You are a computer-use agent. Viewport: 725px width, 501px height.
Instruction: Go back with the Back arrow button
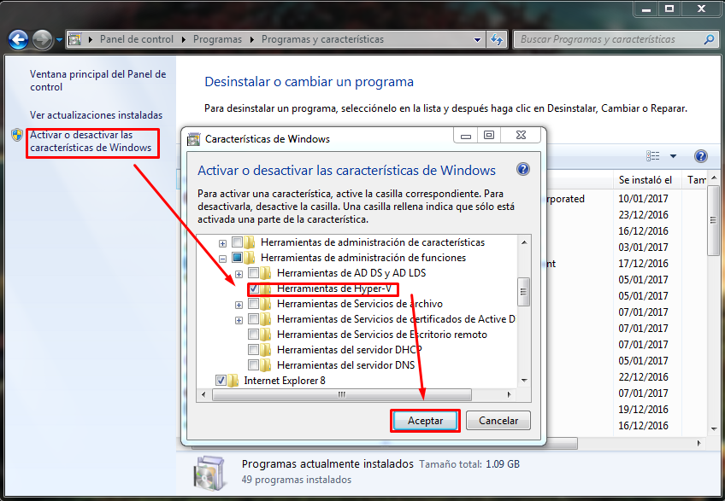[x=18, y=40]
